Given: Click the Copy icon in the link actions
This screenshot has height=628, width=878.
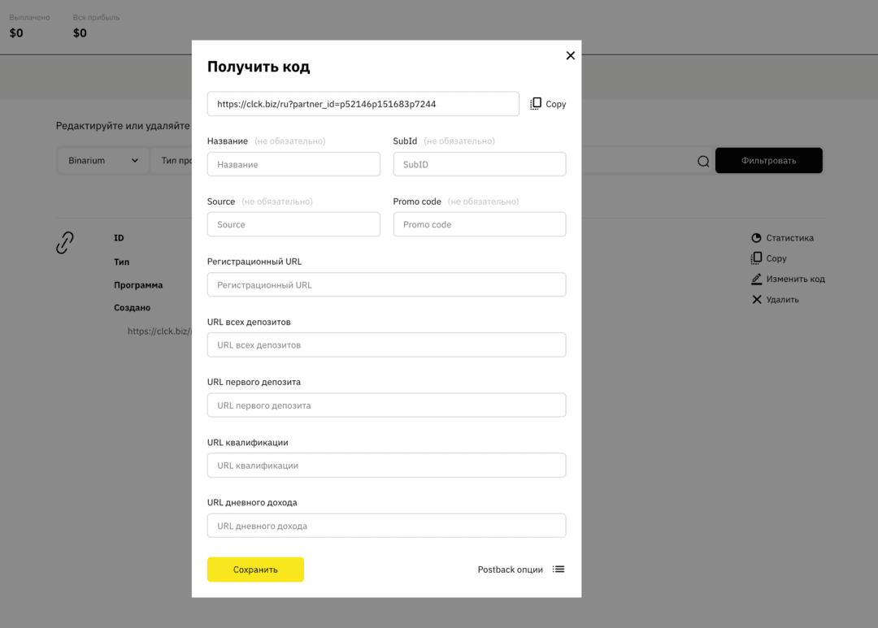Looking at the screenshot, I should (x=756, y=258).
